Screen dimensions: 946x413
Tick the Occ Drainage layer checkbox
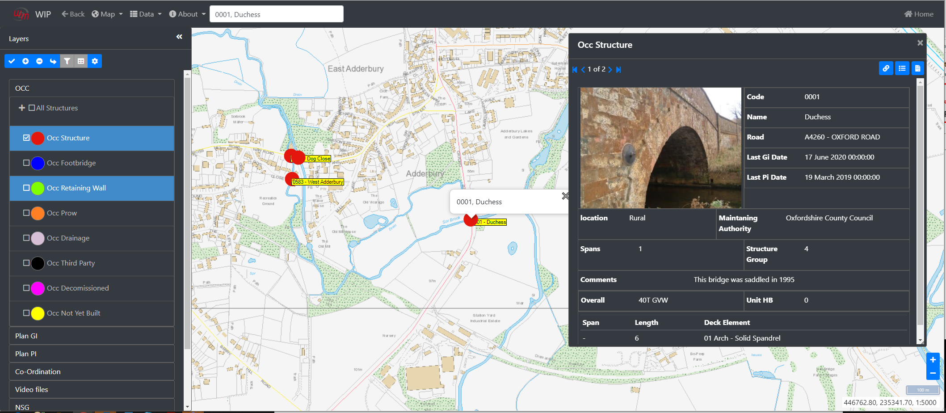click(26, 238)
